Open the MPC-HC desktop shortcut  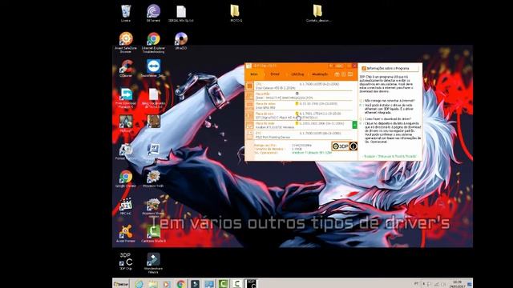coord(126,206)
